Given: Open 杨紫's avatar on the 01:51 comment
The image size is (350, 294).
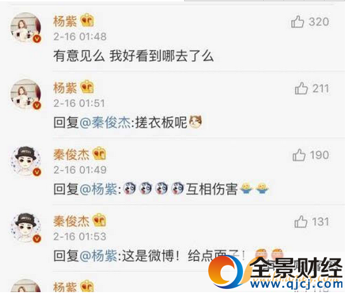Looking at the screenshot, I should pyautogui.click(x=26, y=94).
